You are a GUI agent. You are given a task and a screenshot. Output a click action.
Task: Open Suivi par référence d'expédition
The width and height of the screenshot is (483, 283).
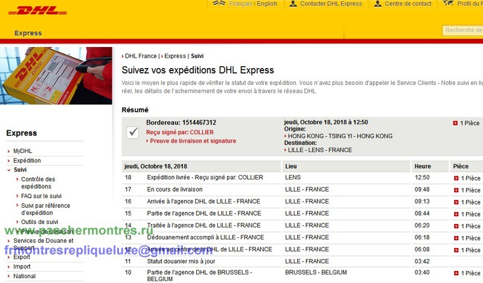[46, 210]
